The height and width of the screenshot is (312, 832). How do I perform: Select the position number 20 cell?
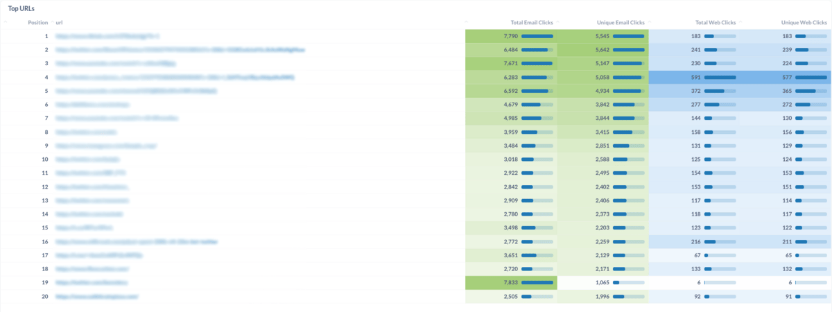(45, 296)
